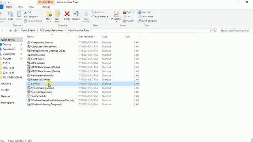Click the Windows Memory Diagnostic icon
Image resolution: width=253 pixels, height=142 pixels.
29,104
